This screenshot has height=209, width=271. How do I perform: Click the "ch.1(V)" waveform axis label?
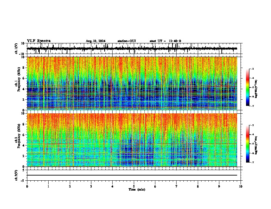pos(16,48)
